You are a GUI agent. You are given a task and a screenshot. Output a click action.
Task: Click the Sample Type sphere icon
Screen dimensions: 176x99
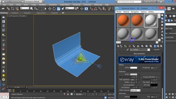click(x=162, y=15)
